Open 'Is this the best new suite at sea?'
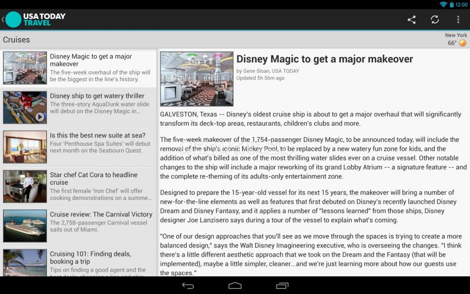470x294 pixels. 78,146
